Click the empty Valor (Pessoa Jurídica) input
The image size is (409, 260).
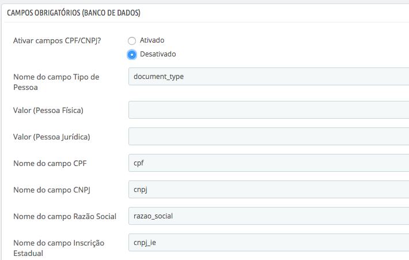click(268, 137)
